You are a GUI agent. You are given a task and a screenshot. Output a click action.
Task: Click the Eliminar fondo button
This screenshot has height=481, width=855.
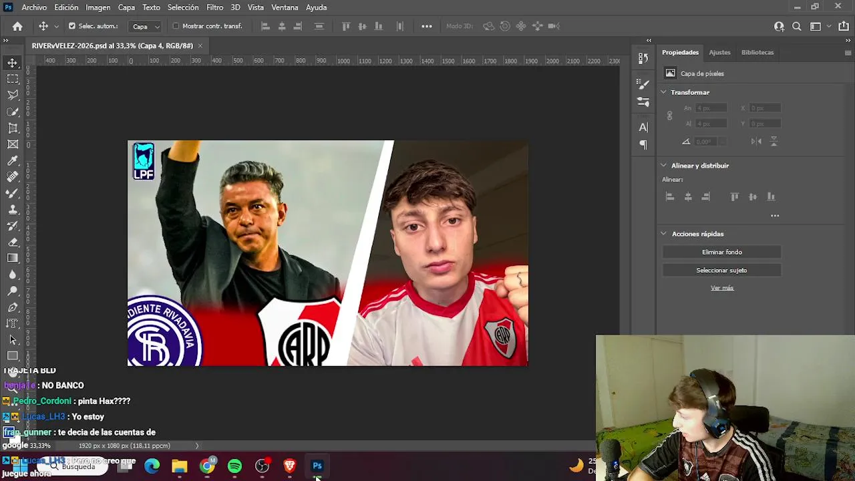[x=721, y=252]
